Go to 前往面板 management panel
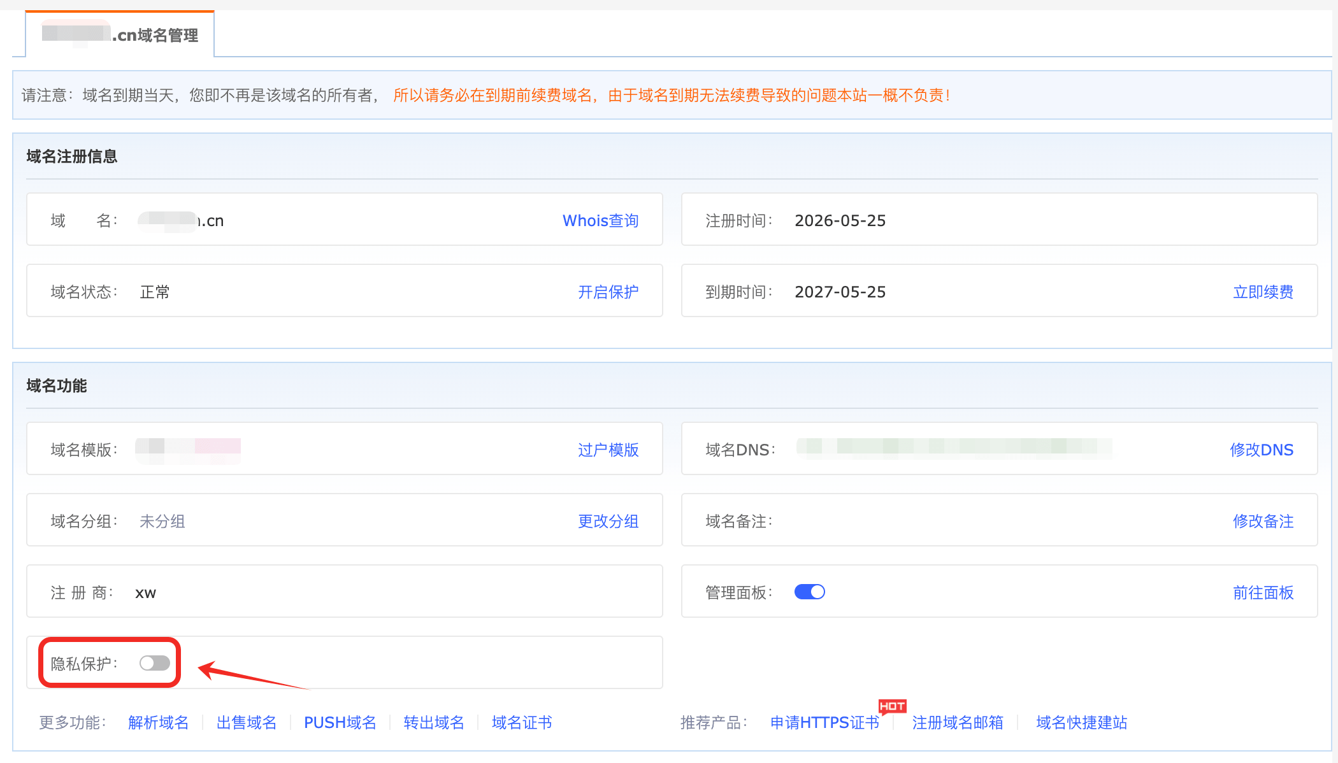This screenshot has height=763, width=1338. coord(1263,592)
